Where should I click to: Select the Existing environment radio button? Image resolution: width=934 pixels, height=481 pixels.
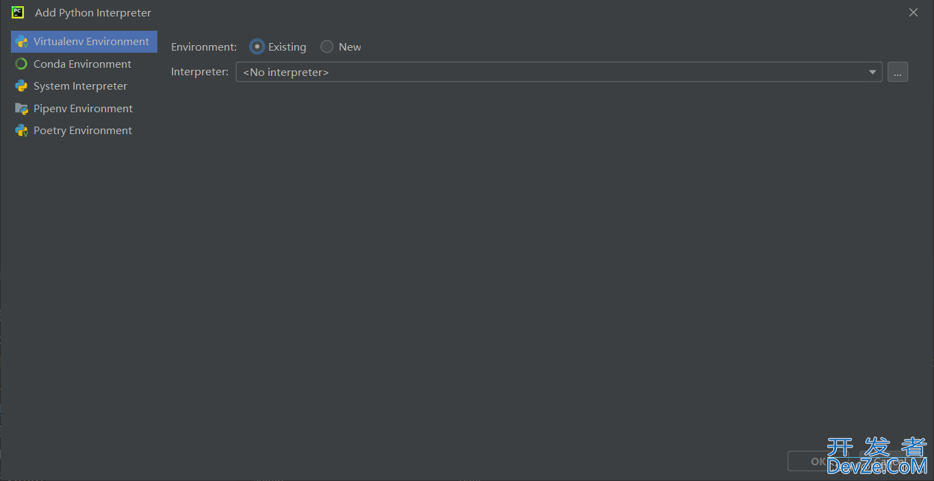[257, 47]
